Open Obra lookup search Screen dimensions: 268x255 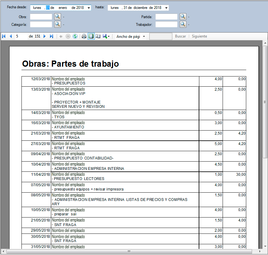pyautogui.click(x=58, y=17)
